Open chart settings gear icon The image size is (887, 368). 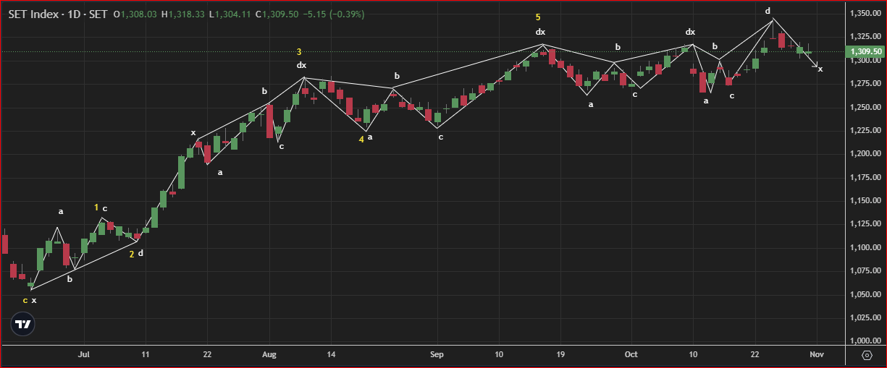coord(867,355)
